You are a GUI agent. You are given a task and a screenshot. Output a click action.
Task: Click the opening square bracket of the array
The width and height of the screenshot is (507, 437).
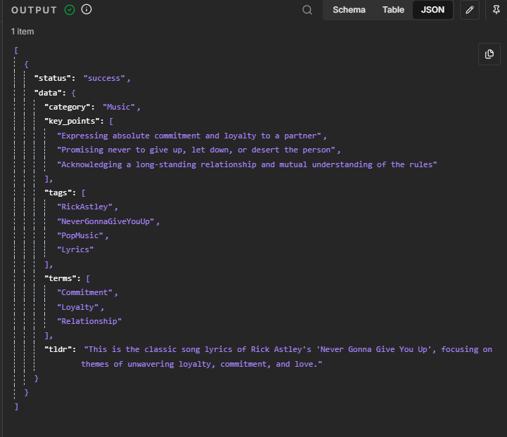(16, 51)
